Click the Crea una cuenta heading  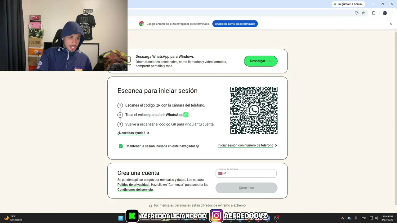(x=138, y=173)
